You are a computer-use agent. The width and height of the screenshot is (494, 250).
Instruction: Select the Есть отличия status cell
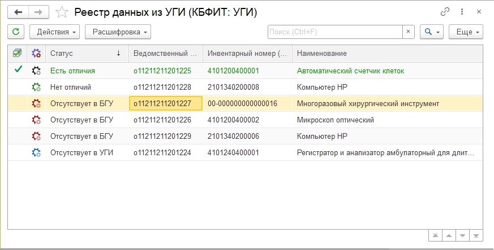click(x=87, y=71)
